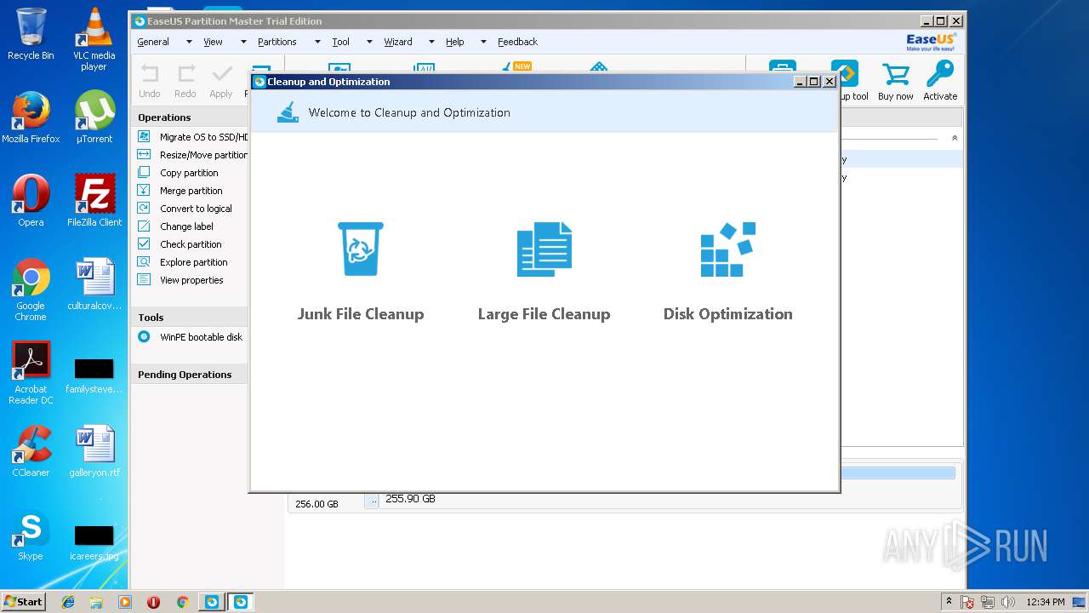Open Large File Cleanup
The image size is (1089, 613).
coord(544,272)
